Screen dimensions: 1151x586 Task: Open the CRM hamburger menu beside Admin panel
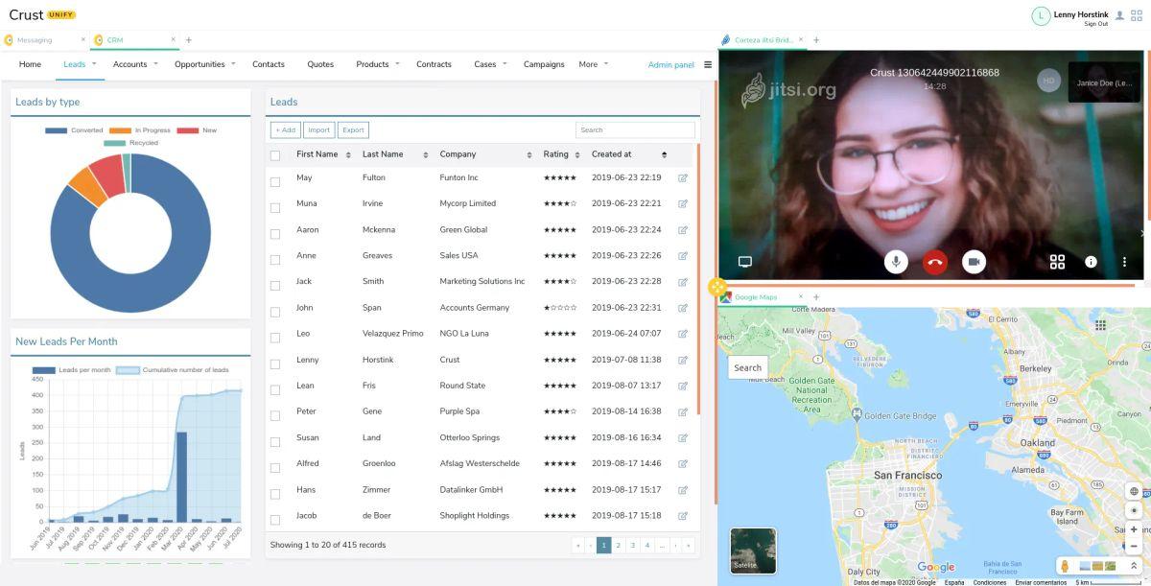coord(708,64)
